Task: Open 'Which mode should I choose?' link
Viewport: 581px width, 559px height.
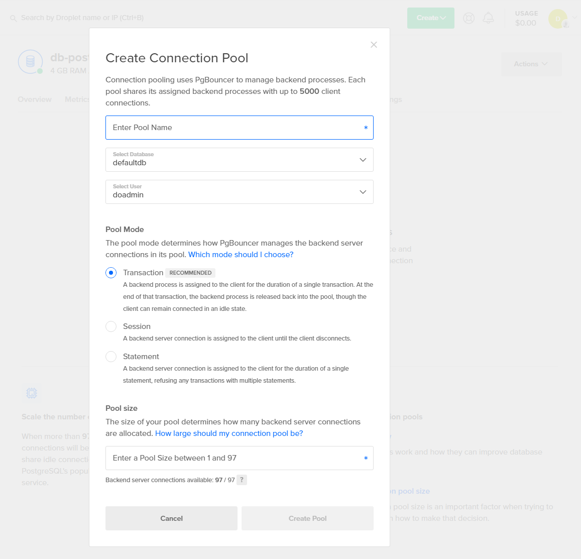Action: (x=241, y=255)
